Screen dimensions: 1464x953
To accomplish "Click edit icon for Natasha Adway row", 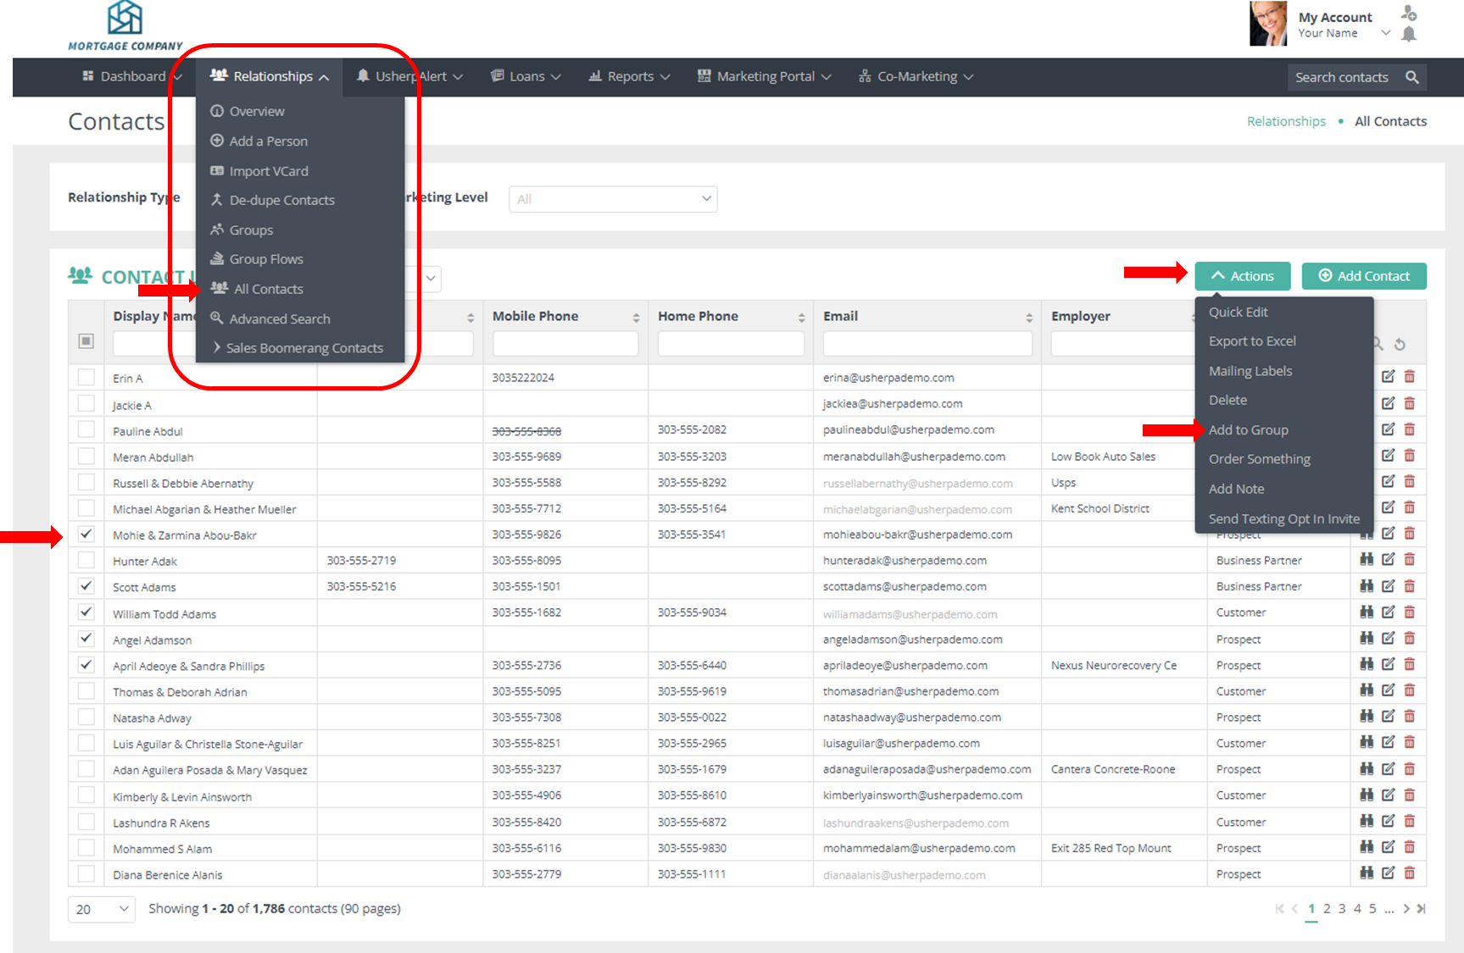I will click(x=1388, y=717).
